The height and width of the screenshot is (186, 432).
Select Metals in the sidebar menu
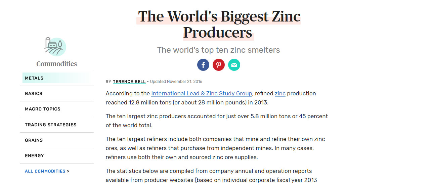[34, 78]
